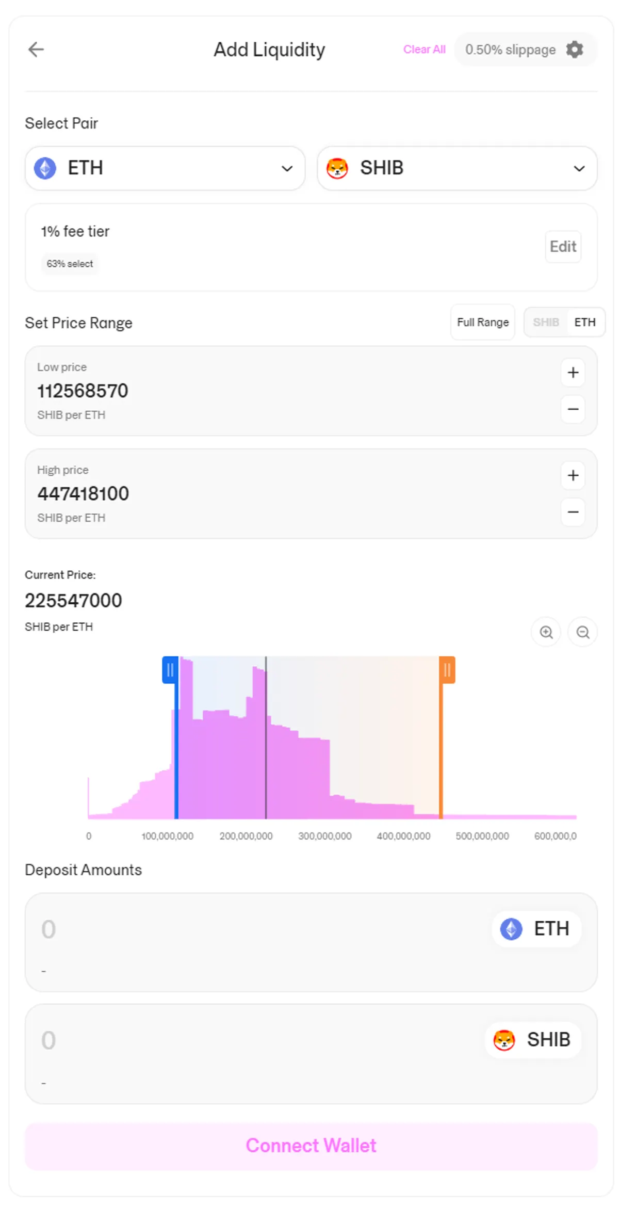Go back using the left arrow icon

pos(36,50)
